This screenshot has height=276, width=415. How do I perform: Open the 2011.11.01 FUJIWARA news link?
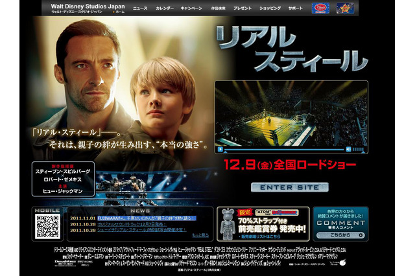[147, 218]
